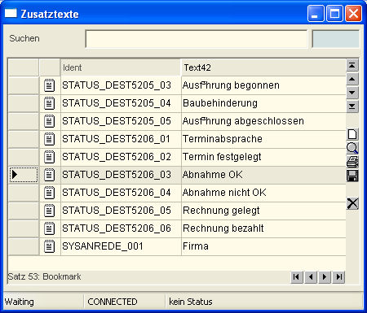
Task: Click the Text42 column header
Action: pos(263,67)
